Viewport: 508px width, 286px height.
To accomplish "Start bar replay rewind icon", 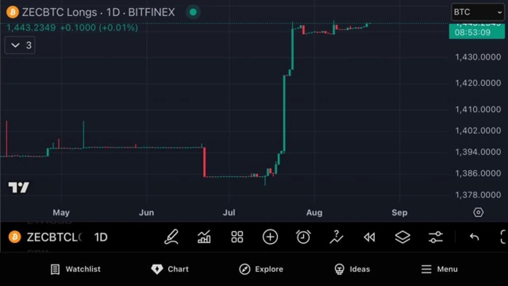I will [x=369, y=237].
